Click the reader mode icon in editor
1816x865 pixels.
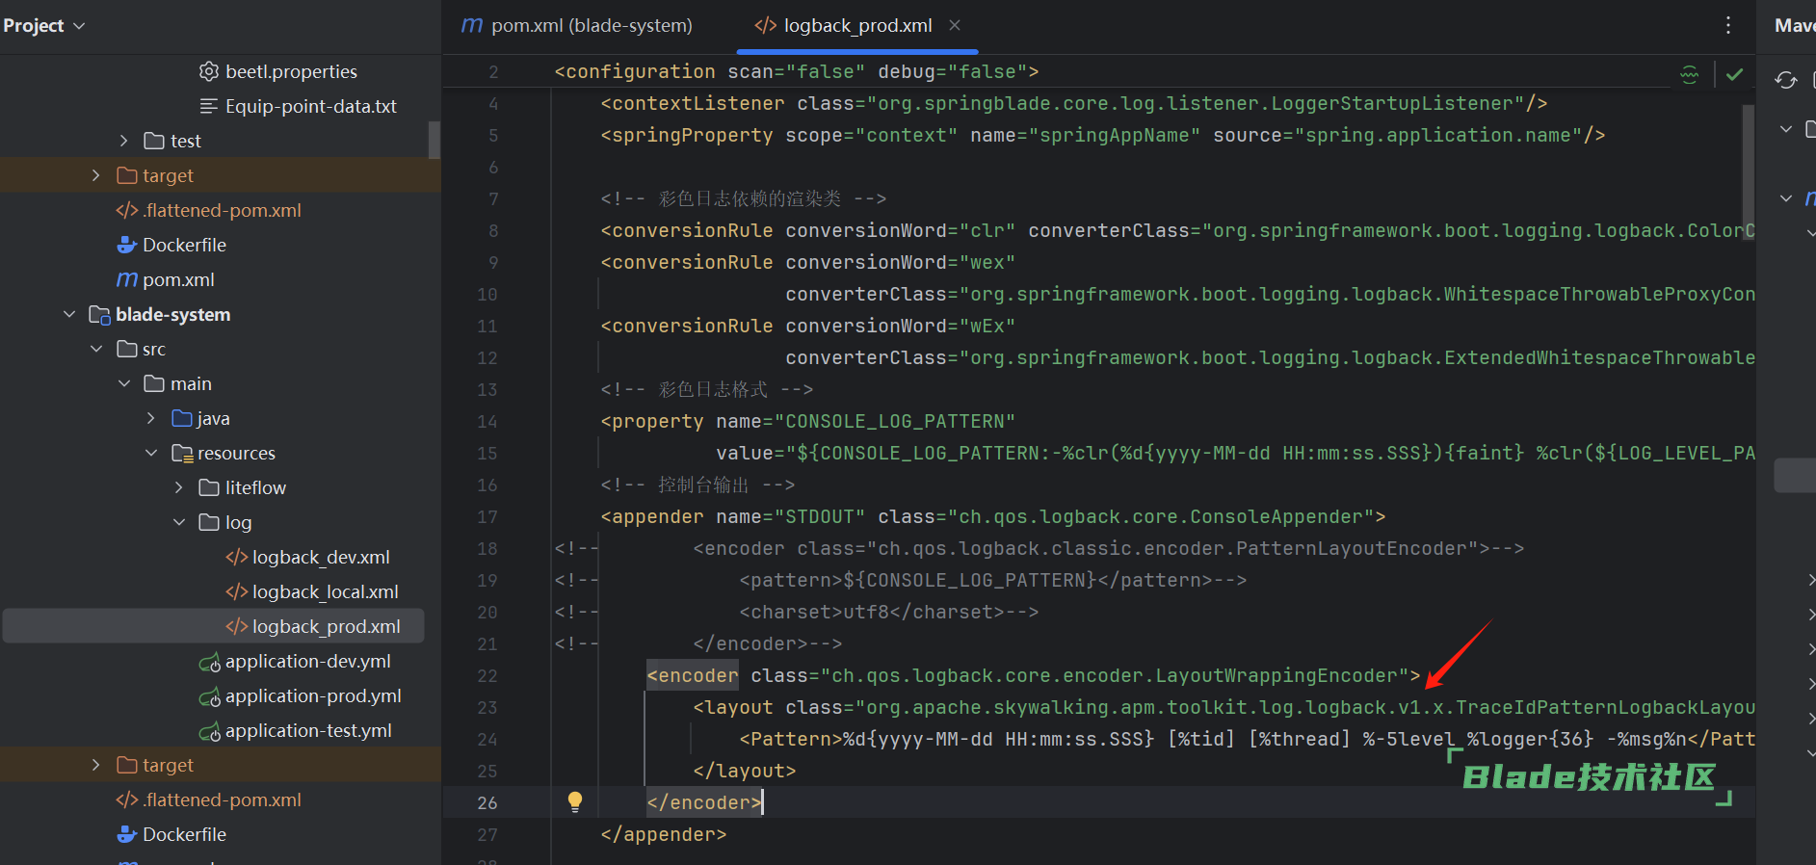(x=1690, y=74)
